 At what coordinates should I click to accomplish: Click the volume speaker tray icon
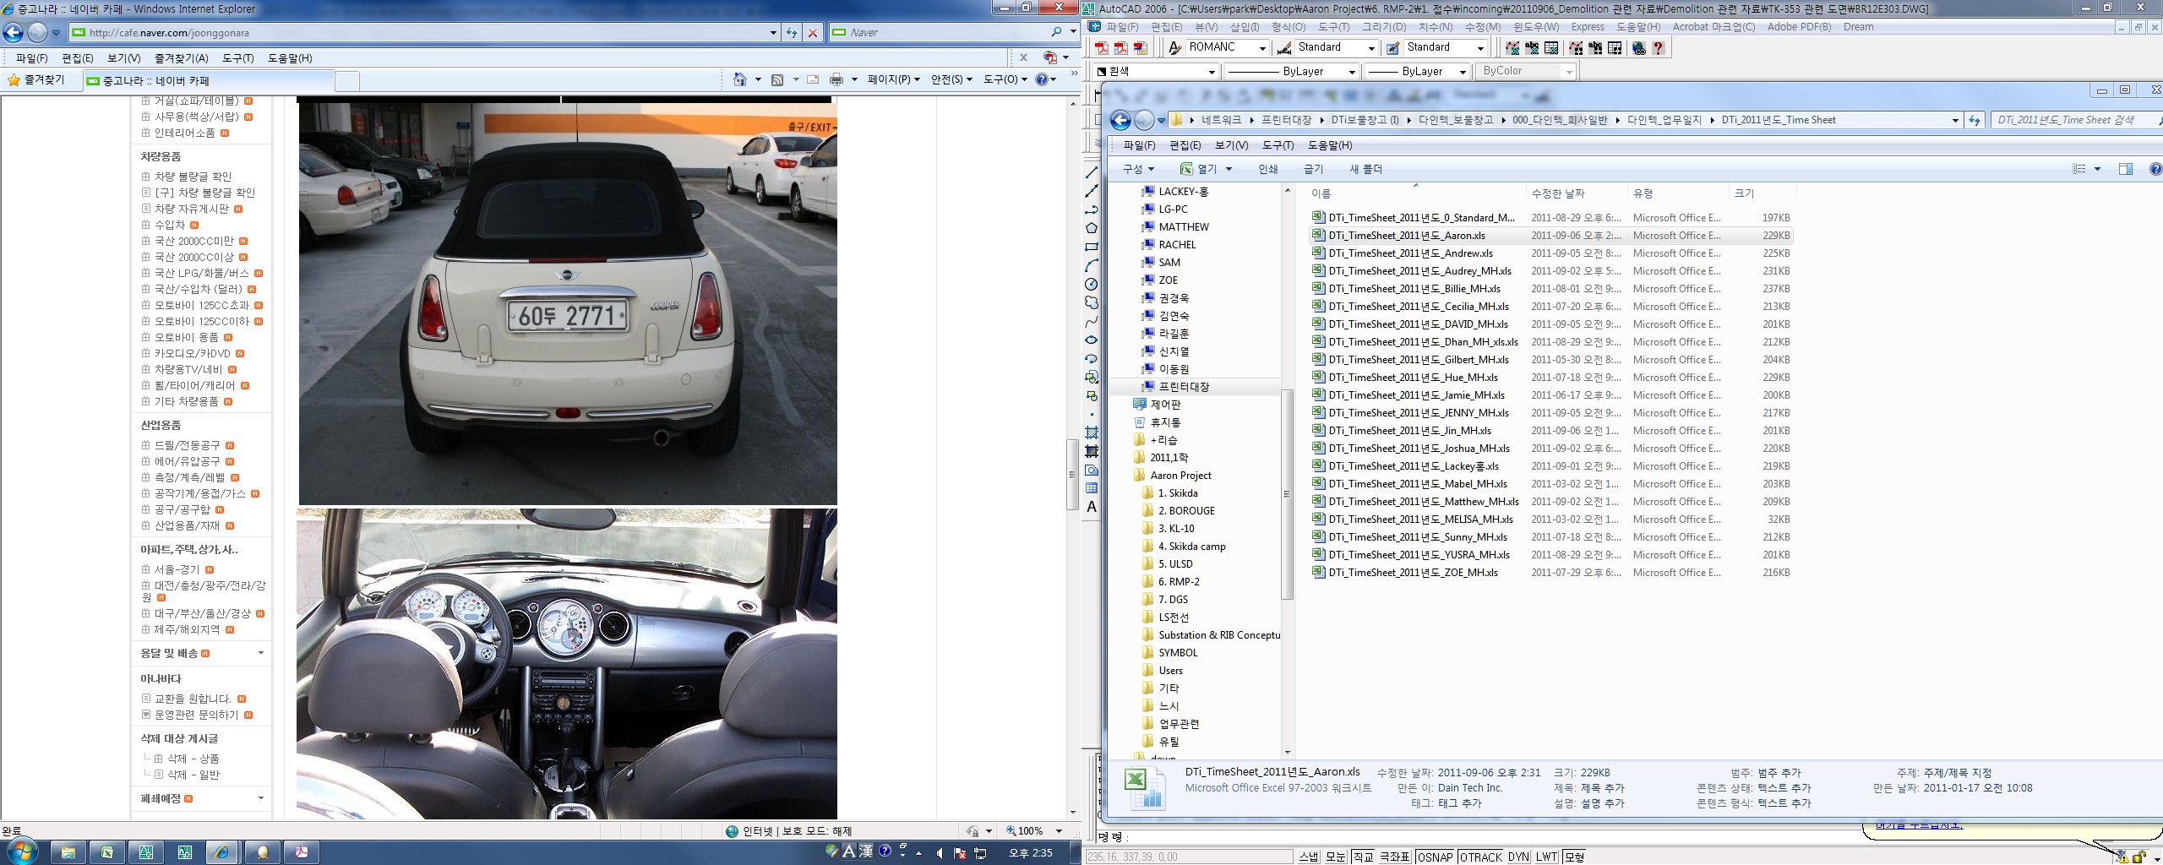pyautogui.click(x=940, y=853)
